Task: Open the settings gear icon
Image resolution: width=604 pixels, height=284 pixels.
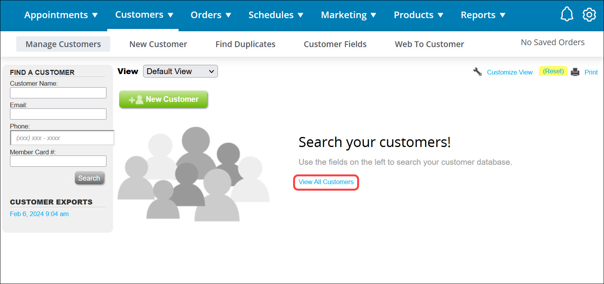Action: point(589,14)
